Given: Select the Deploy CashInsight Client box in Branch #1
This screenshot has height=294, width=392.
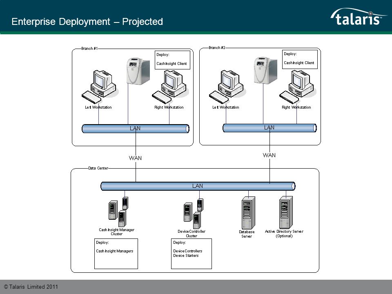Looking at the screenshot, I should coord(172,60).
